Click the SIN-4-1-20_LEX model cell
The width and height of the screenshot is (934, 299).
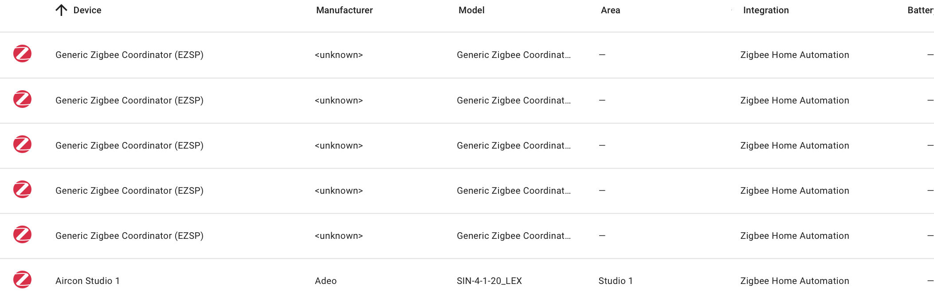(x=489, y=281)
